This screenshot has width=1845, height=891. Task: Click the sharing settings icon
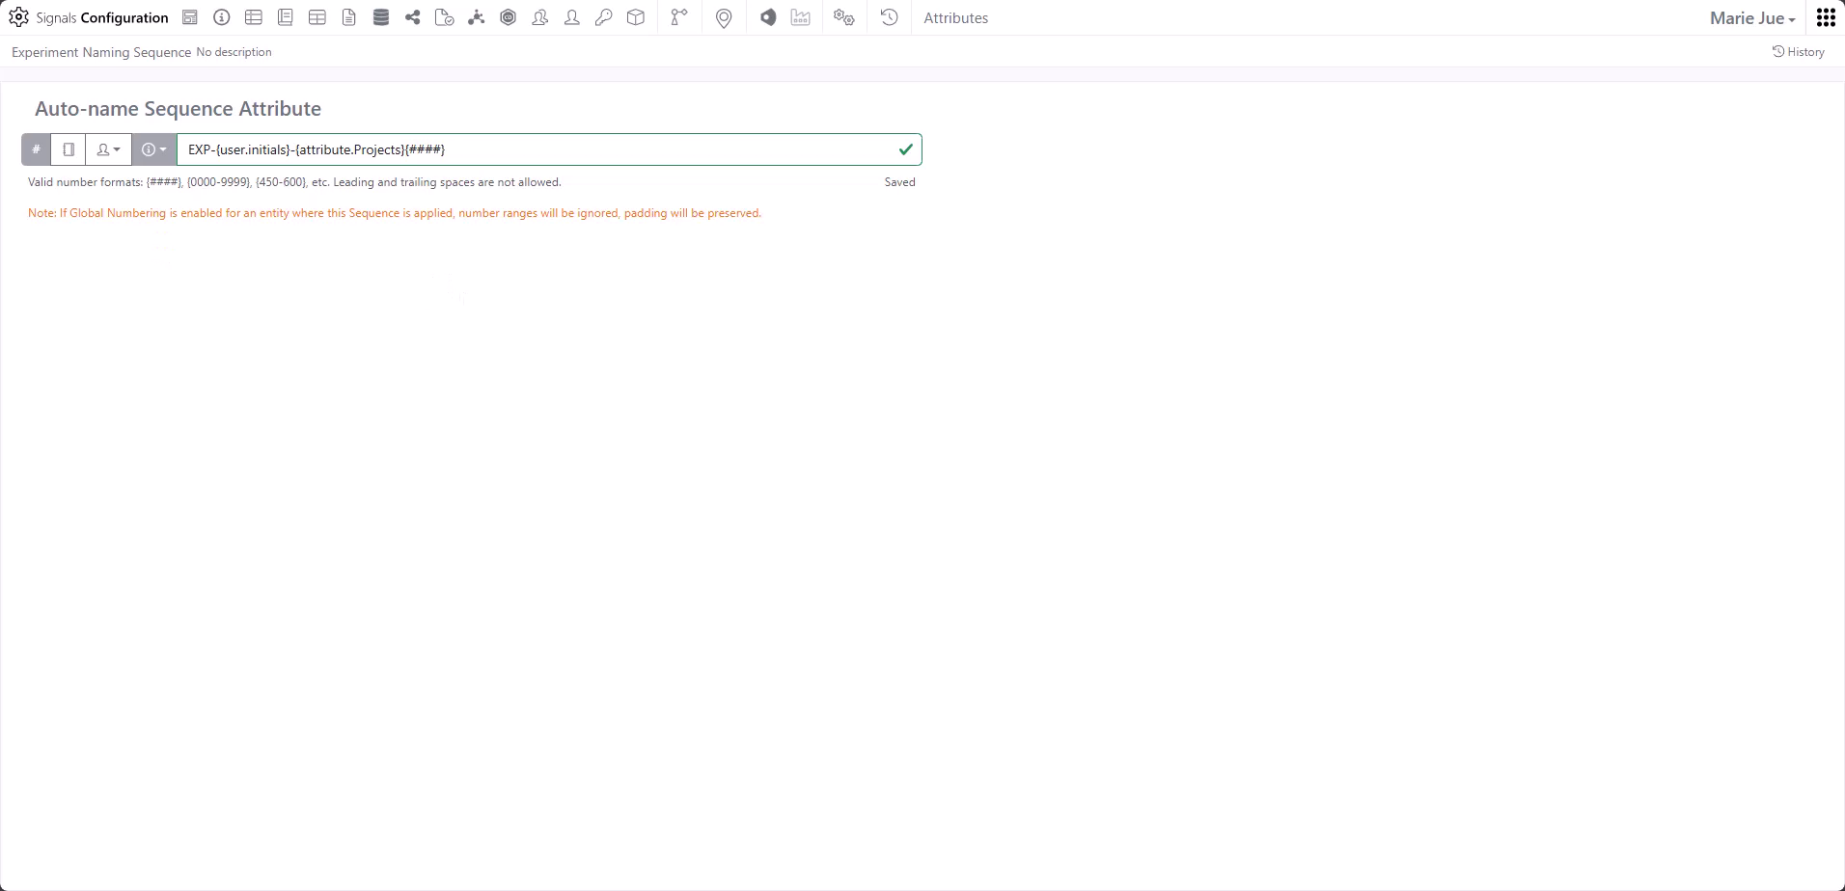coord(412,17)
